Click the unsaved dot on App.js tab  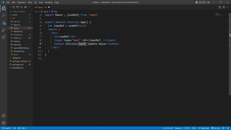(49, 7)
